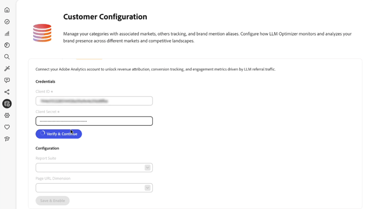This screenshot has height=209, width=372.
Task: Expand the Page URL Dimension dropdown
Action: tap(94, 188)
